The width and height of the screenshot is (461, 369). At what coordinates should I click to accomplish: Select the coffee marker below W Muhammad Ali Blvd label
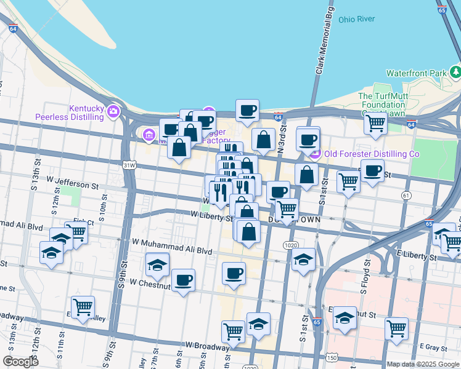coord(234,274)
